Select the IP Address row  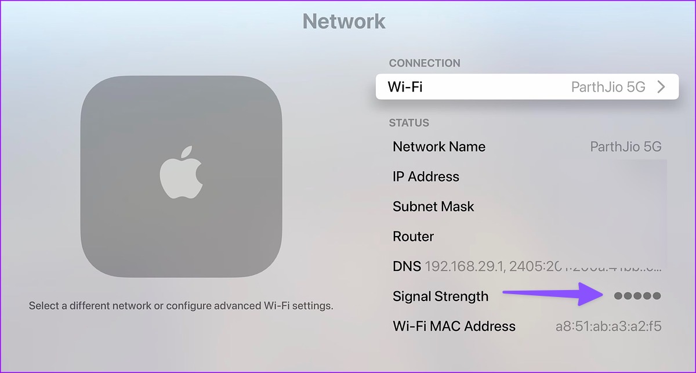426,177
